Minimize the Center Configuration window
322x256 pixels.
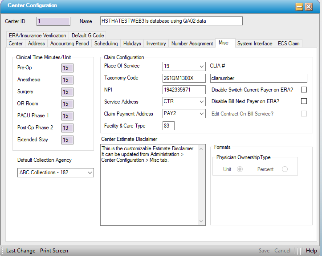pyautogui.click(x=300, y=6)
